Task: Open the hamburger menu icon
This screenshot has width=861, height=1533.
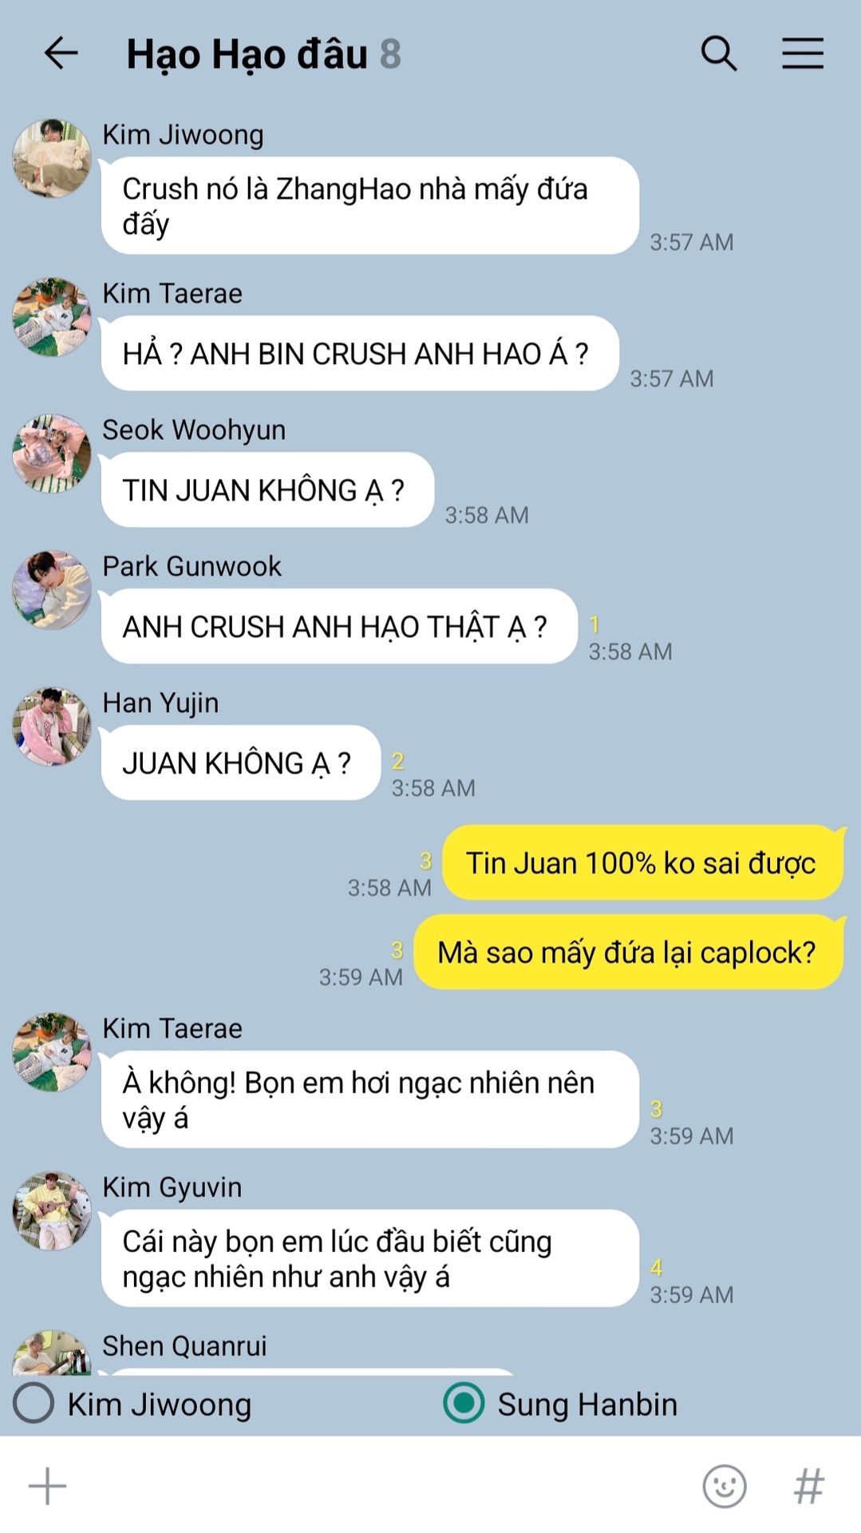Action: tap(802, 53)
